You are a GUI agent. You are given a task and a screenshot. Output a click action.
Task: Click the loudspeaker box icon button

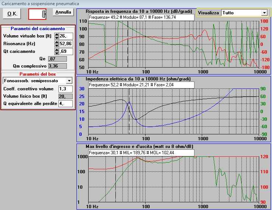(x=37, y=14)
